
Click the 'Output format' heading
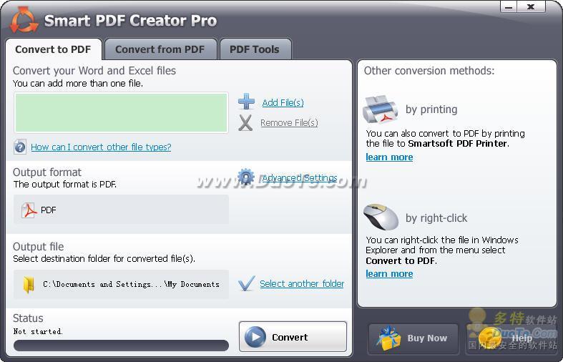[x=47, y=172]
